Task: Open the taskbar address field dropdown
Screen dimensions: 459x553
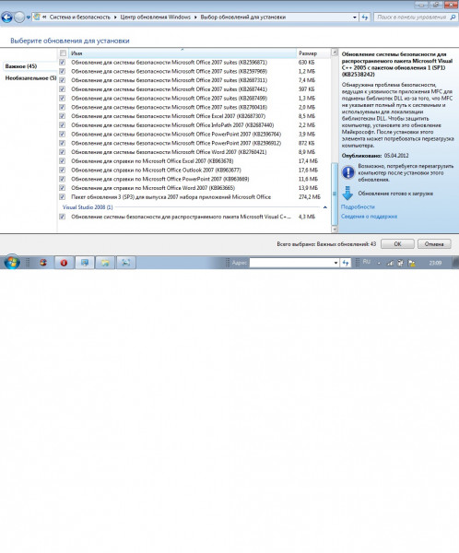Action: point(335,263)
